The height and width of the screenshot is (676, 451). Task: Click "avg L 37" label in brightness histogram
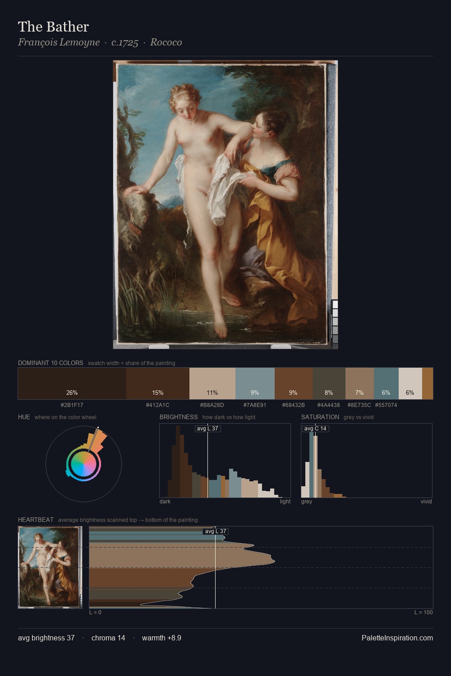207,429
